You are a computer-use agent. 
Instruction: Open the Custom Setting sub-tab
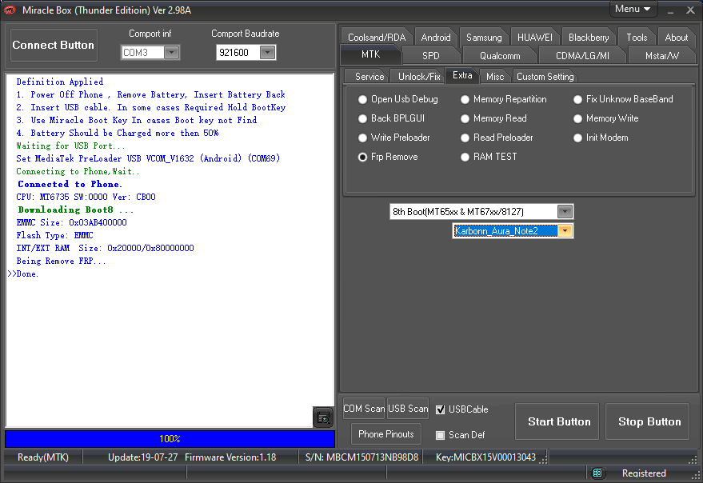[545, 77]
